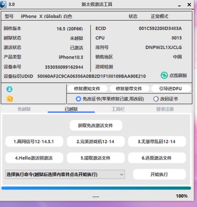Open the 登录注册 tab
197x207 pixels.
[x=165, y=109]
